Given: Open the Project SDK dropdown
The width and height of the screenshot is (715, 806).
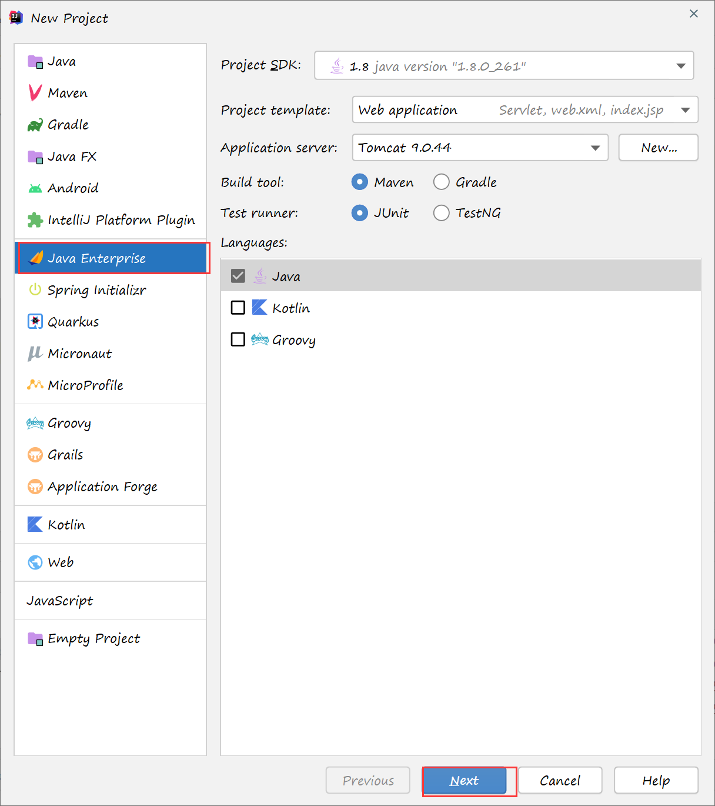Looking at the screenshot, I should (x=504, y=65).
